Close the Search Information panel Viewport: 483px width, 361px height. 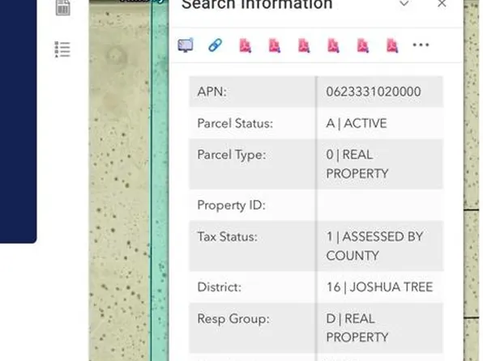[x=442, y=3]
